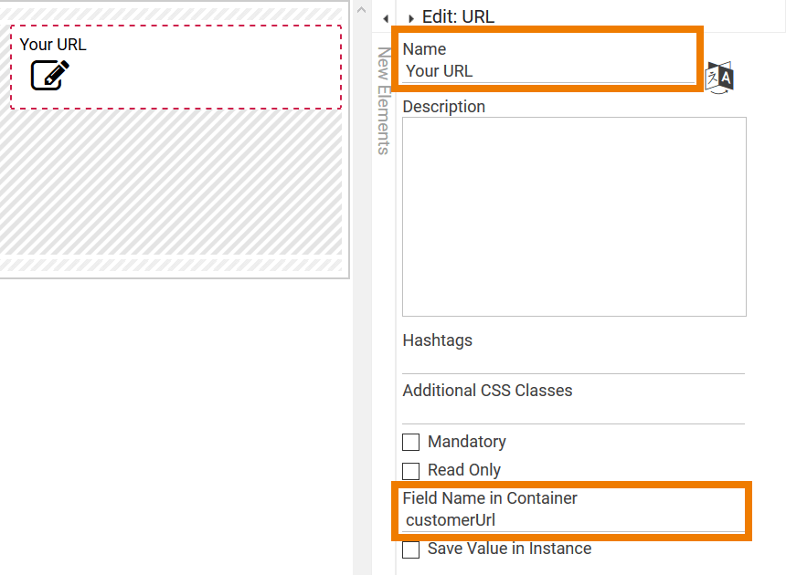
Task: Open the New Elements vertical tab
Action: tap(384, 100)
